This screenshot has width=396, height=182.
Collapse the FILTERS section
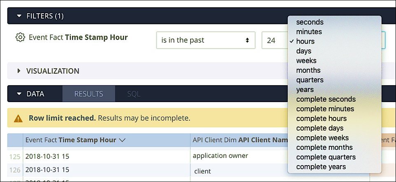point(19,16)
